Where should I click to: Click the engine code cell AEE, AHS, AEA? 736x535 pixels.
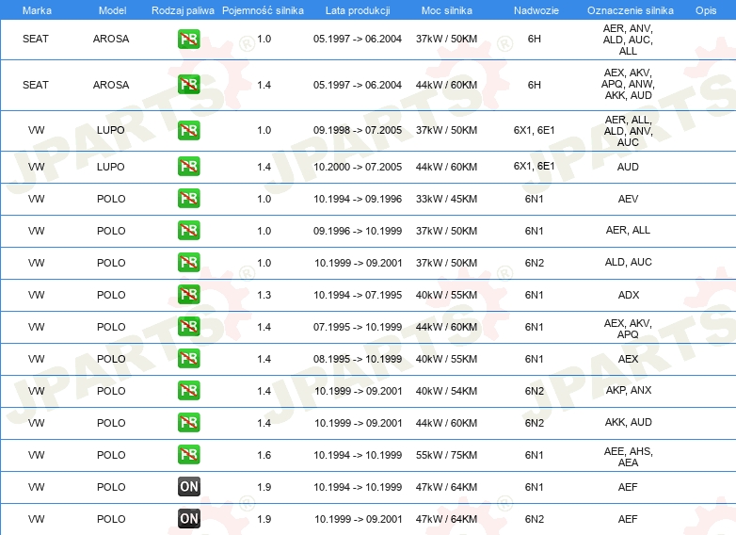point(628,457)
